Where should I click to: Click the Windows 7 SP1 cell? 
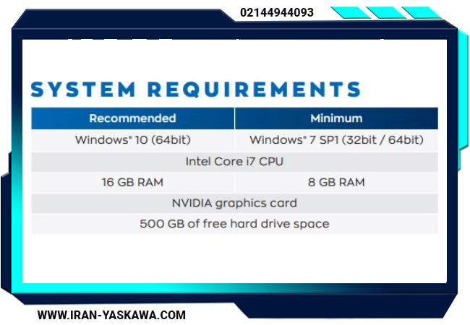coord(336,140)
